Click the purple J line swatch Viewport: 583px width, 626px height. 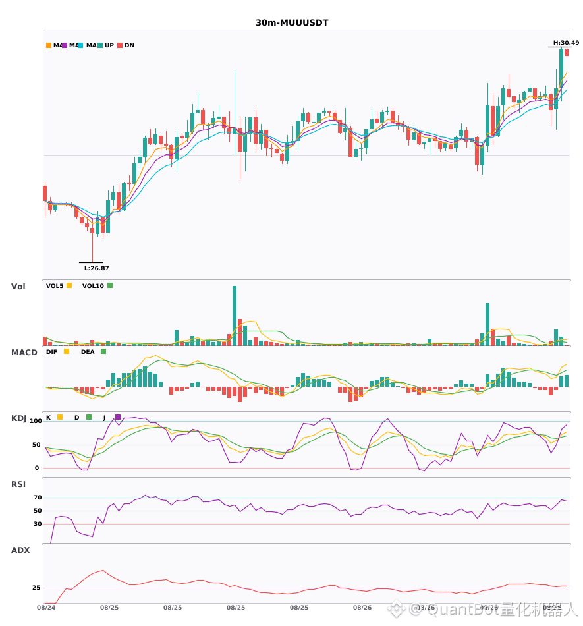coord(118,417)
